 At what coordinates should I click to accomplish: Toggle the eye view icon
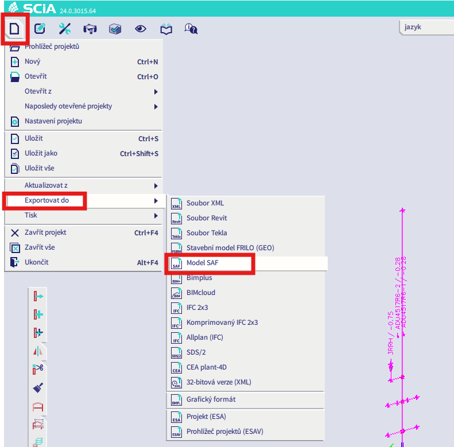(141, 29)
